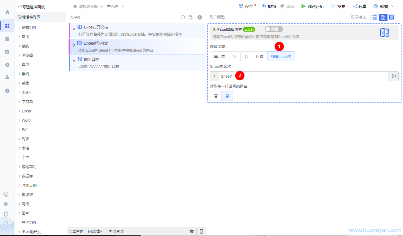Open the 主流程 dropdown arrow
403x236 pixels.
pyautogui.click(x=123, y=7)
